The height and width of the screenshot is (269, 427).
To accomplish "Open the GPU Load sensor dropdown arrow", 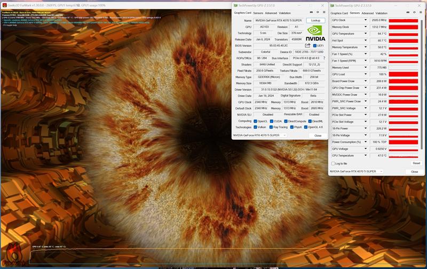I will pyautogui.click(x=366, y=74).
